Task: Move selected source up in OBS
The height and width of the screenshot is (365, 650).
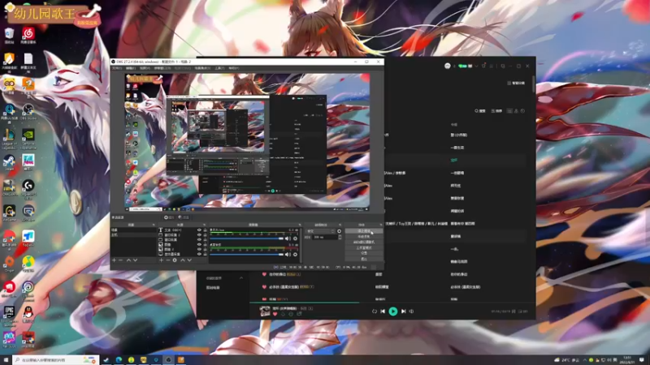Action: coord(182,260)
